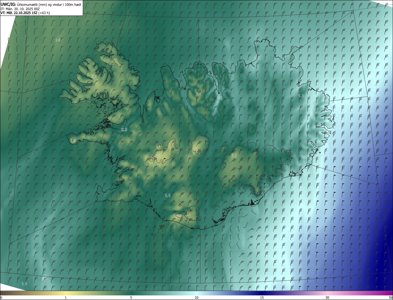Screen dimensions: 393x300
Task: Click the 2.6 value on the Westfjords
Action: pyautogui.click(x=94, y=76)
